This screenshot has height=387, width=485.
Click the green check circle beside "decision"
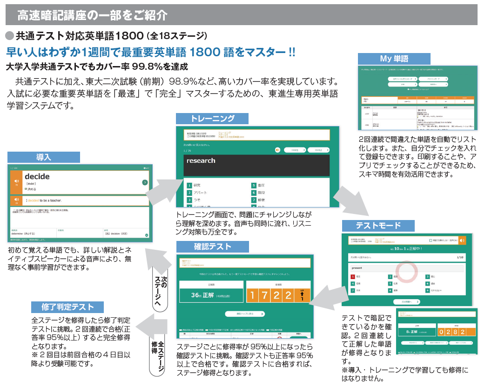pyautogui.click(x=147, y=235)
